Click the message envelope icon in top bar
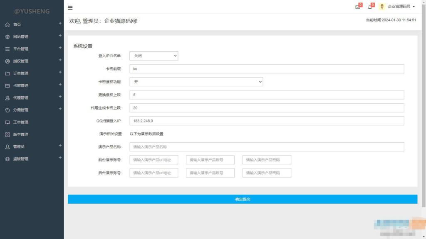426x239 pixels. pos(357,7)
